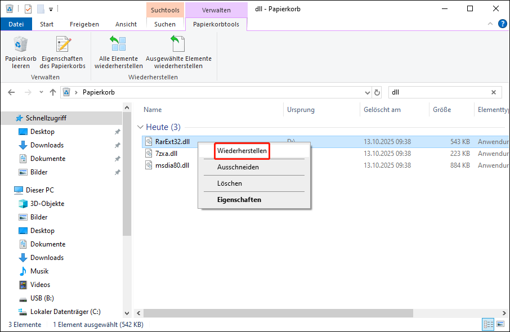Click the refresh button beside address bar
The height and width of the screenshot is (332, 510).
point(378,92)
